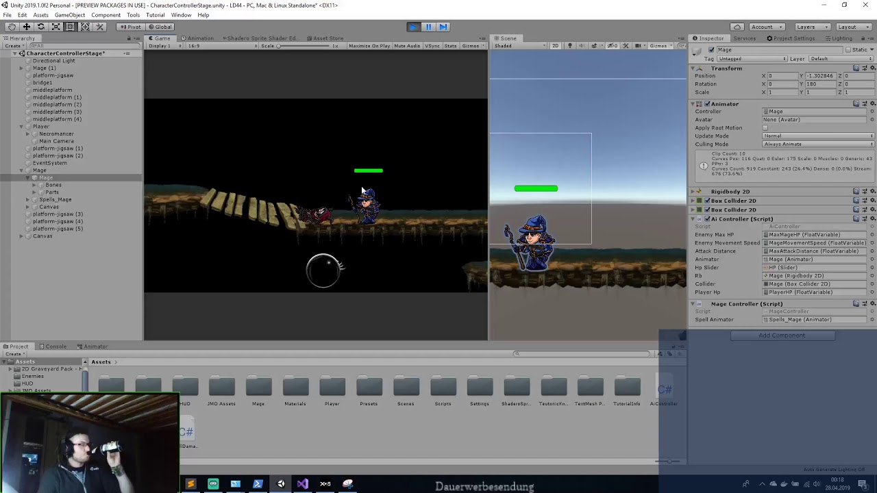This screenshot has width=877, height=493.
Task: Disable the Animator component checkbox
Action: coord(707,104)
